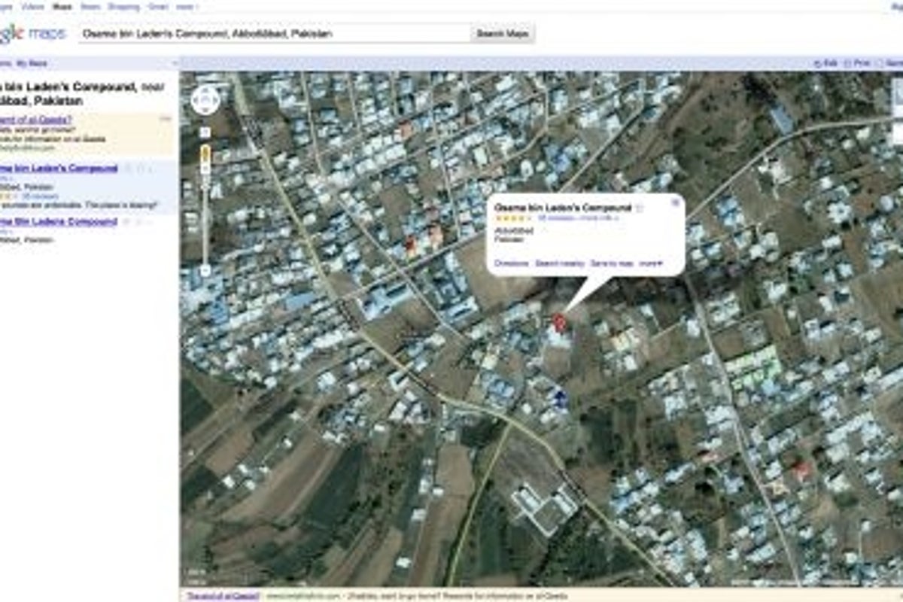Open the 'more' dropdown in info bubble

click(x=651, y=263)
